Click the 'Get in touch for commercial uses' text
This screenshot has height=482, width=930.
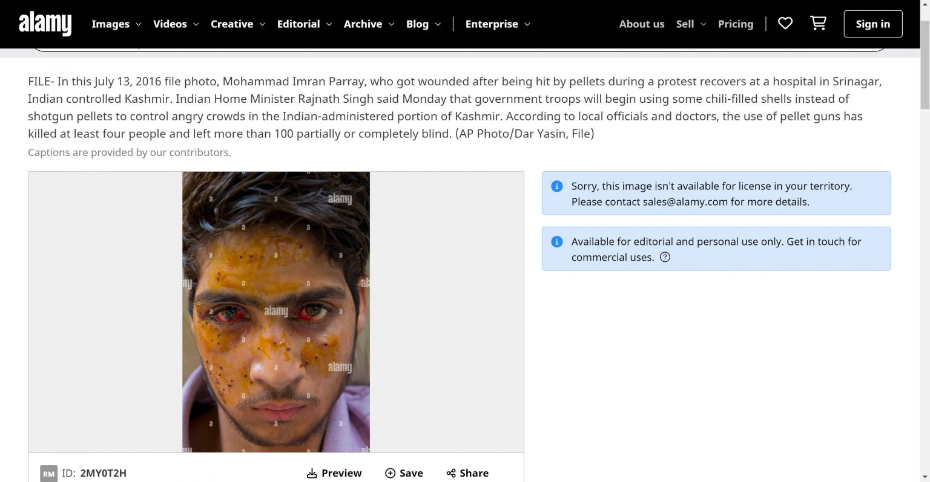(x=716, y=249)
